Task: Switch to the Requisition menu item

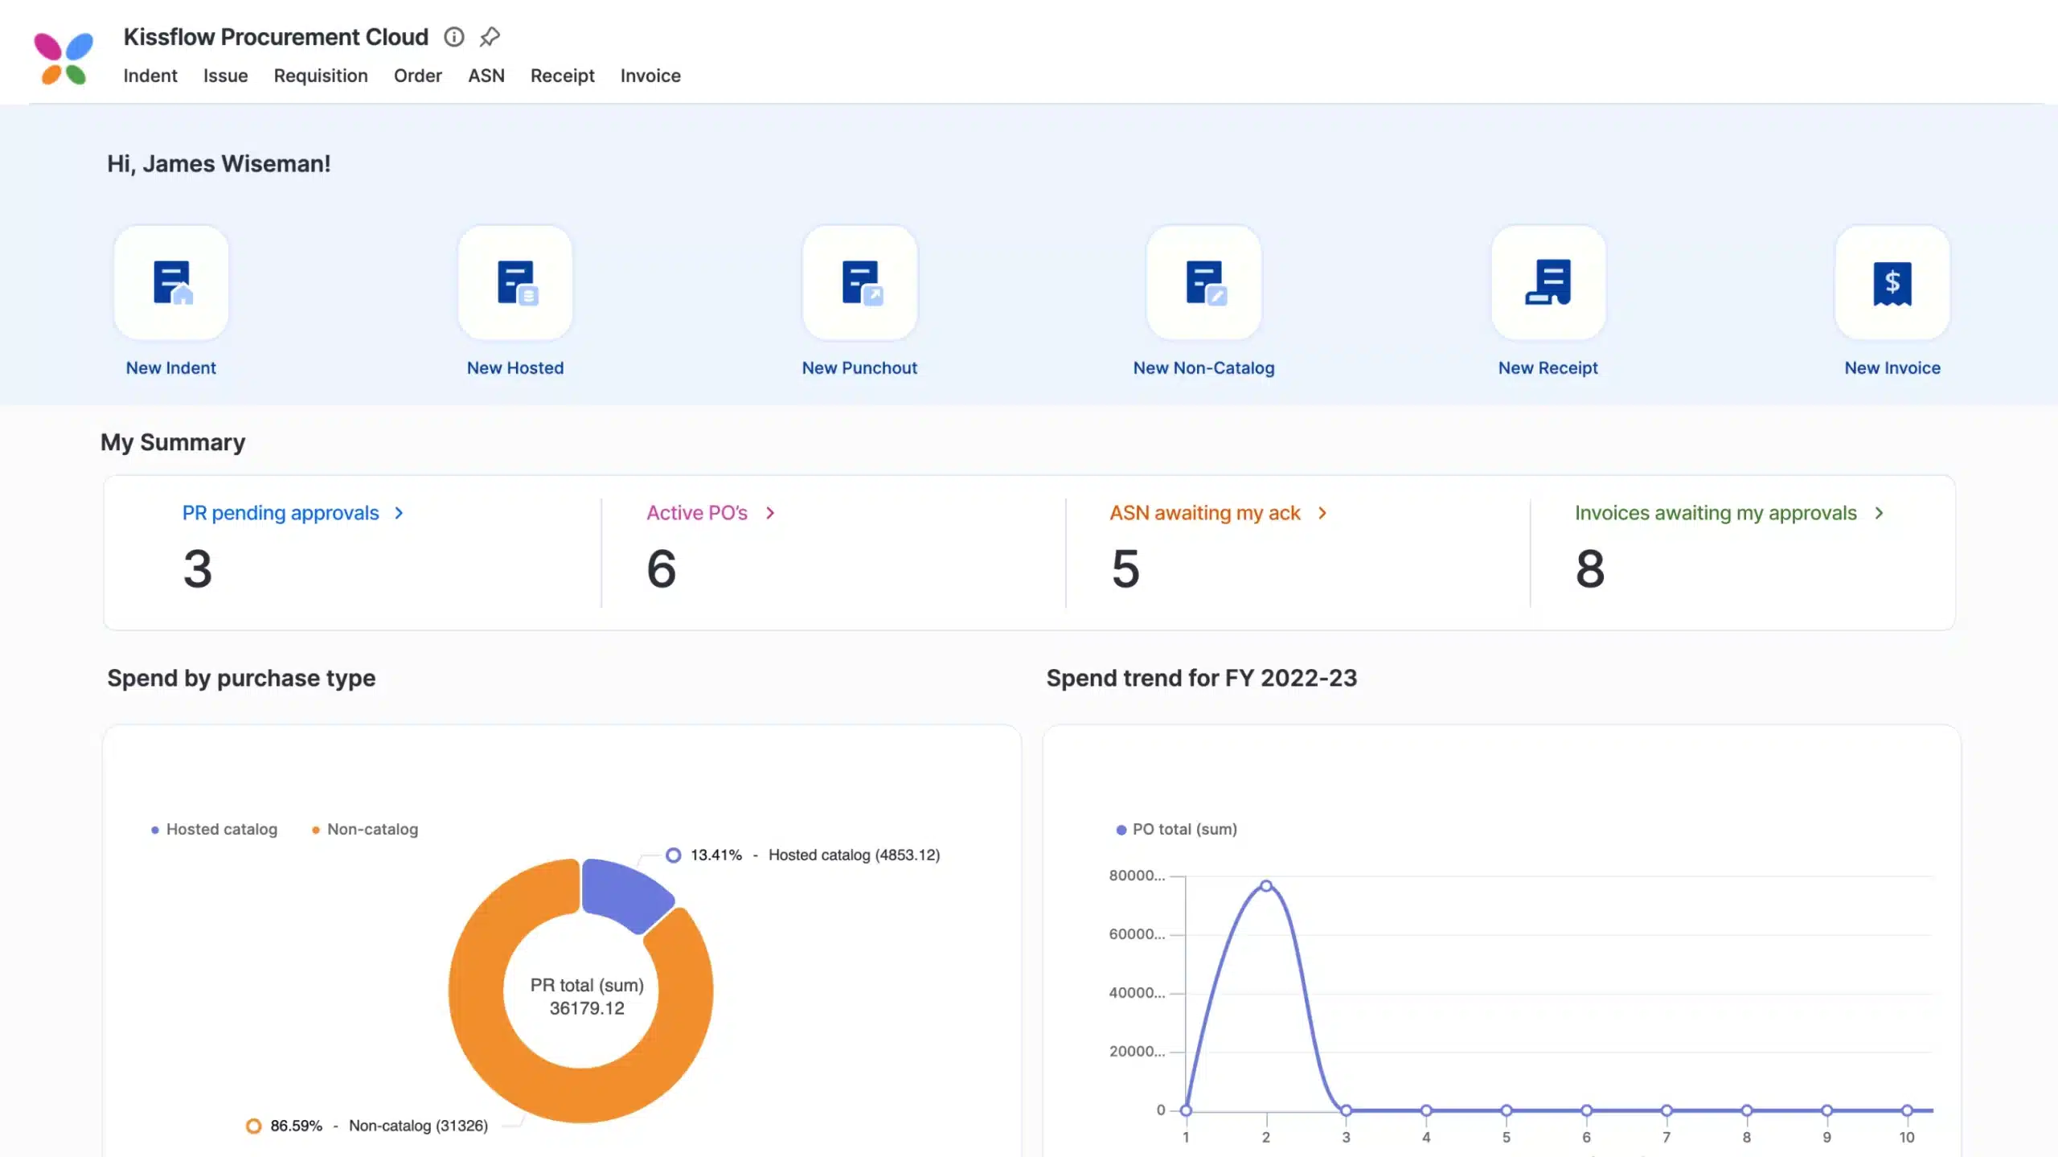Action: (x=321, y=76)
